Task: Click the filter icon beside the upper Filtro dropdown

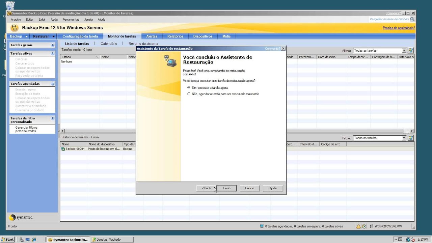Action: [411, 51]
